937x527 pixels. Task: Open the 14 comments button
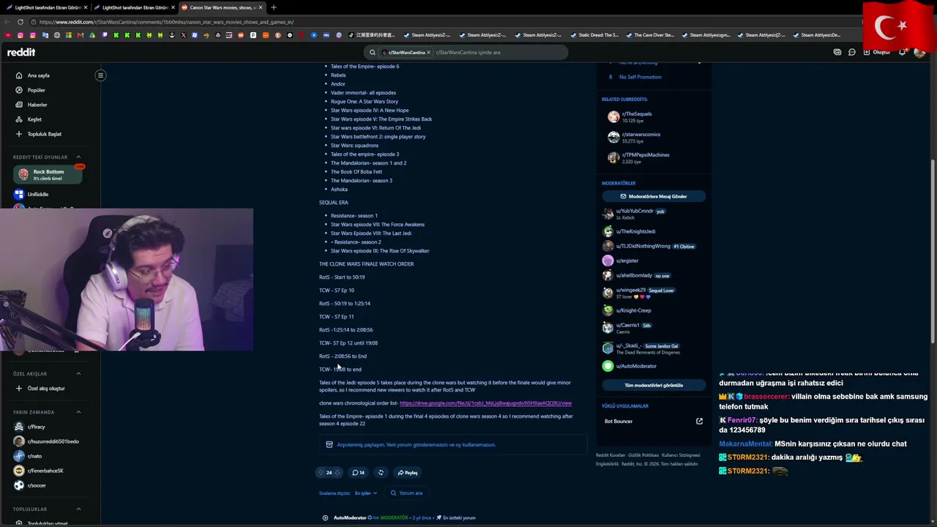pyautogui.click(x=358, y=473)
